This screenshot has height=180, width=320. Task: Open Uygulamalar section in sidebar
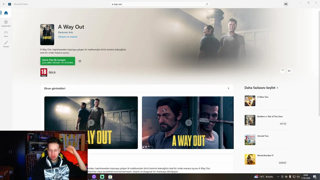tap(6, 23)
